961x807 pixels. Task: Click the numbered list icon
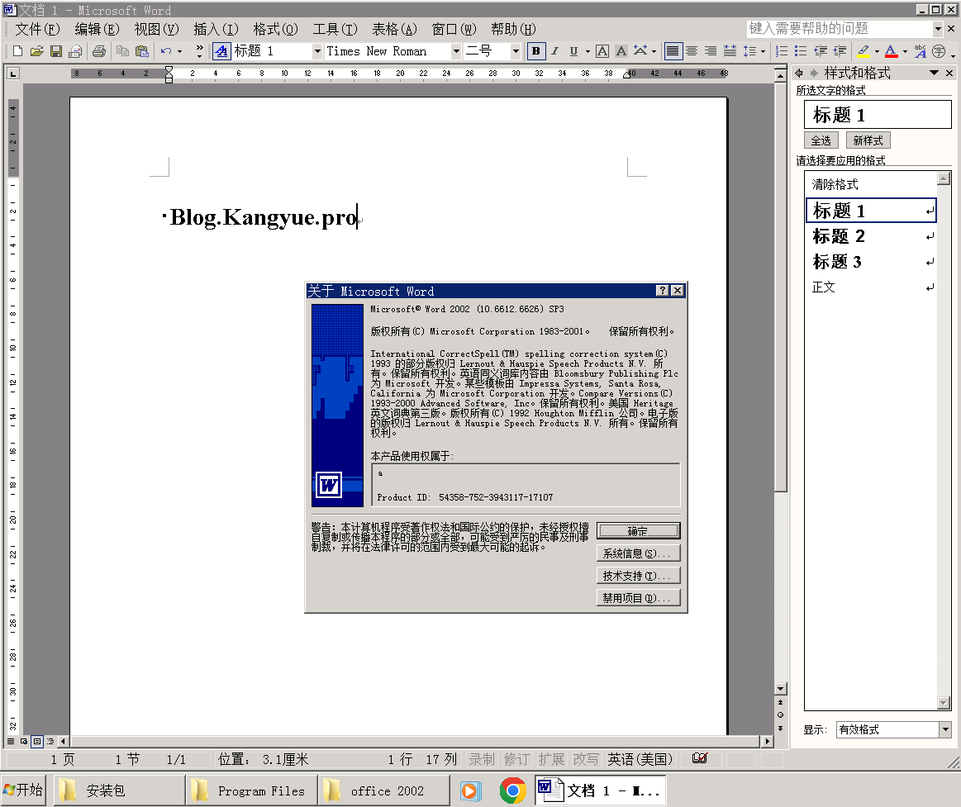pos(782,51)
